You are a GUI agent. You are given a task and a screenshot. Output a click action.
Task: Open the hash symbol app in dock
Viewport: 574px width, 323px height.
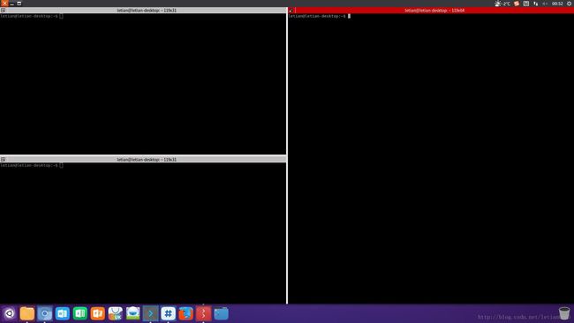click(x=168, y=313)
